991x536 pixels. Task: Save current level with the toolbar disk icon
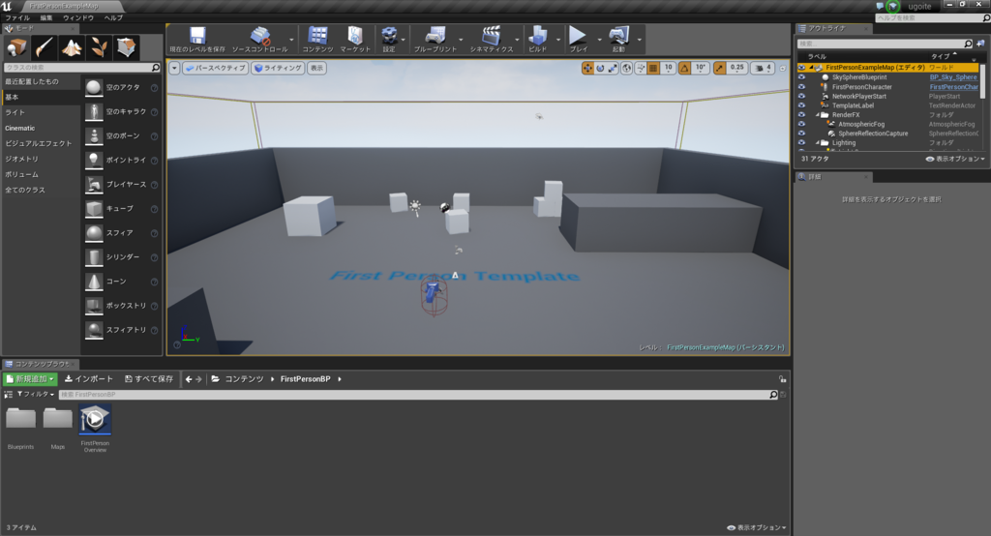(197, 40)
